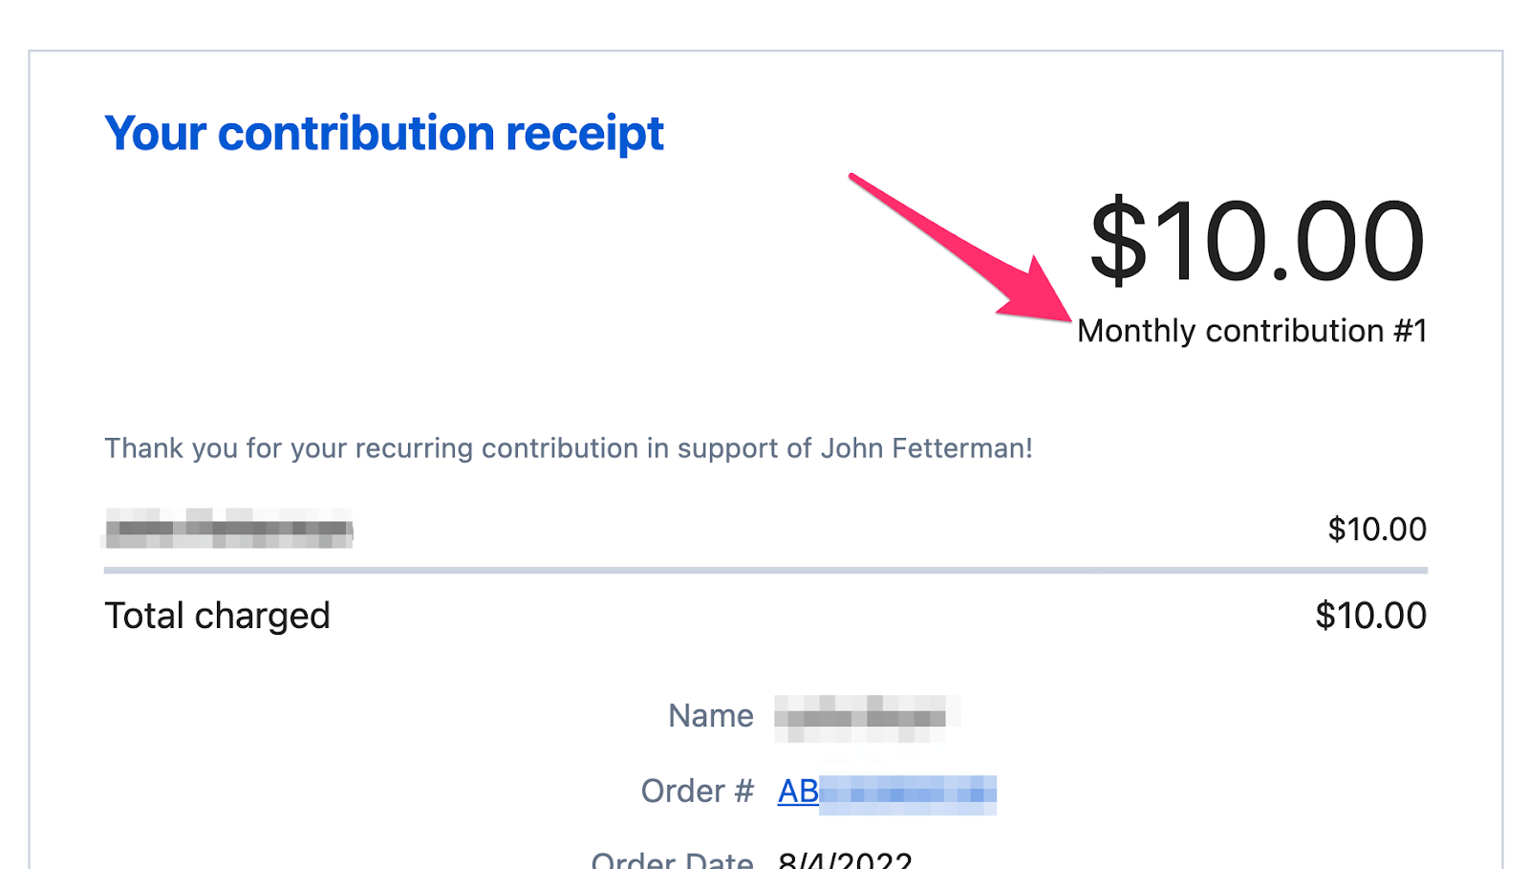The image size is (1529, 869).
Task: Click the blurred recipient line item
Action: (228, 529)
